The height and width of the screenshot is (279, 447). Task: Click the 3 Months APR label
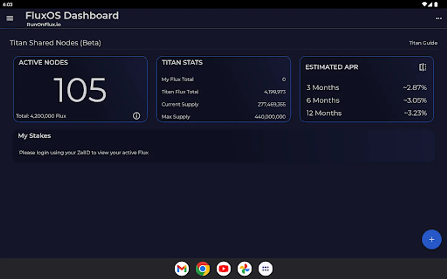point(323,87)
